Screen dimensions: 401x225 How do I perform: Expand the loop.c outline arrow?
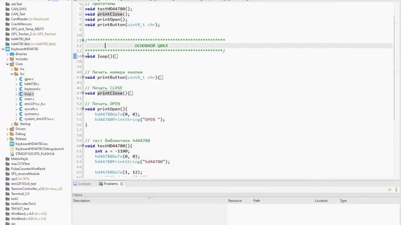(16, 94)
